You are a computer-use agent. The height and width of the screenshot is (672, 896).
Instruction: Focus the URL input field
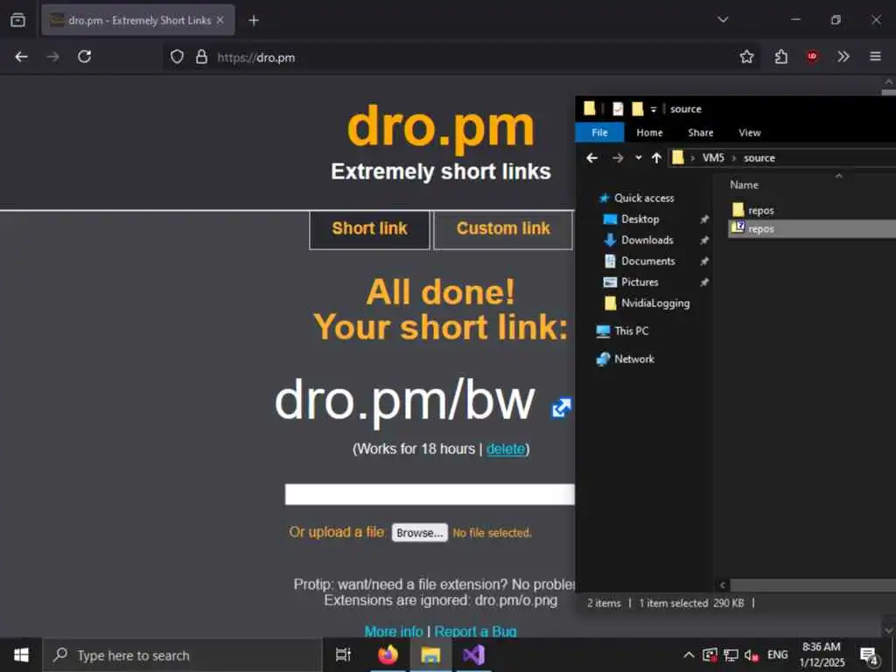click(430, 494)
